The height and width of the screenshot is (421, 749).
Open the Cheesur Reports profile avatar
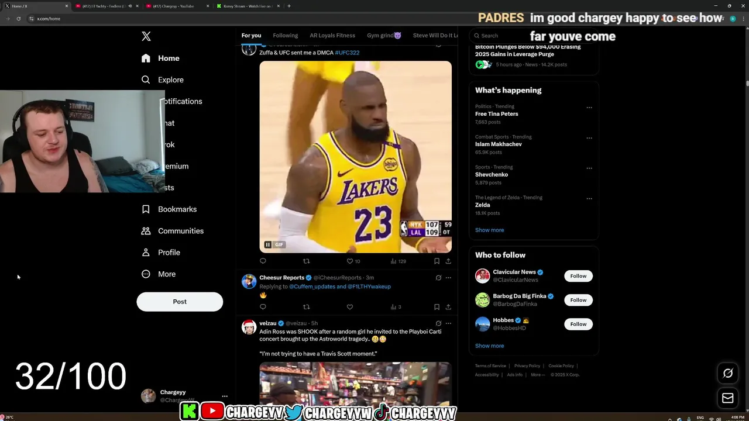(x=249, y=281)
